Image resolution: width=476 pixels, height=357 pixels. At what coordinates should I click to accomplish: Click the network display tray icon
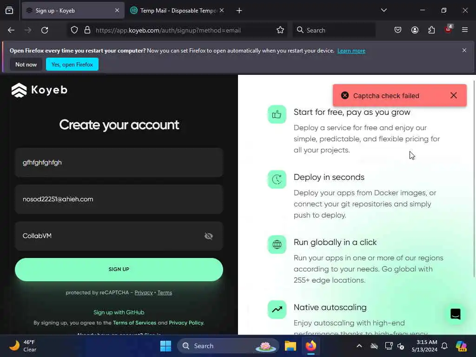pos(389,346)
